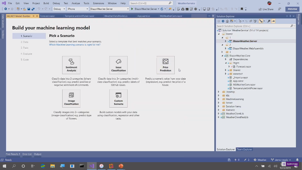Open PowerPoint from the Windows taskbar
The height and width of the screenshot is (170, 302).
[121, 166]
